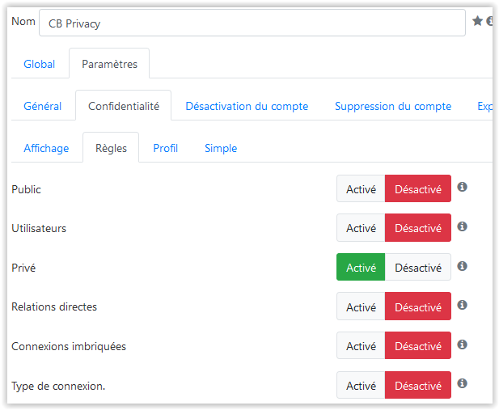
Task: Enable Connexions imbriquées via Activé
Action: (x=361, y=345)
